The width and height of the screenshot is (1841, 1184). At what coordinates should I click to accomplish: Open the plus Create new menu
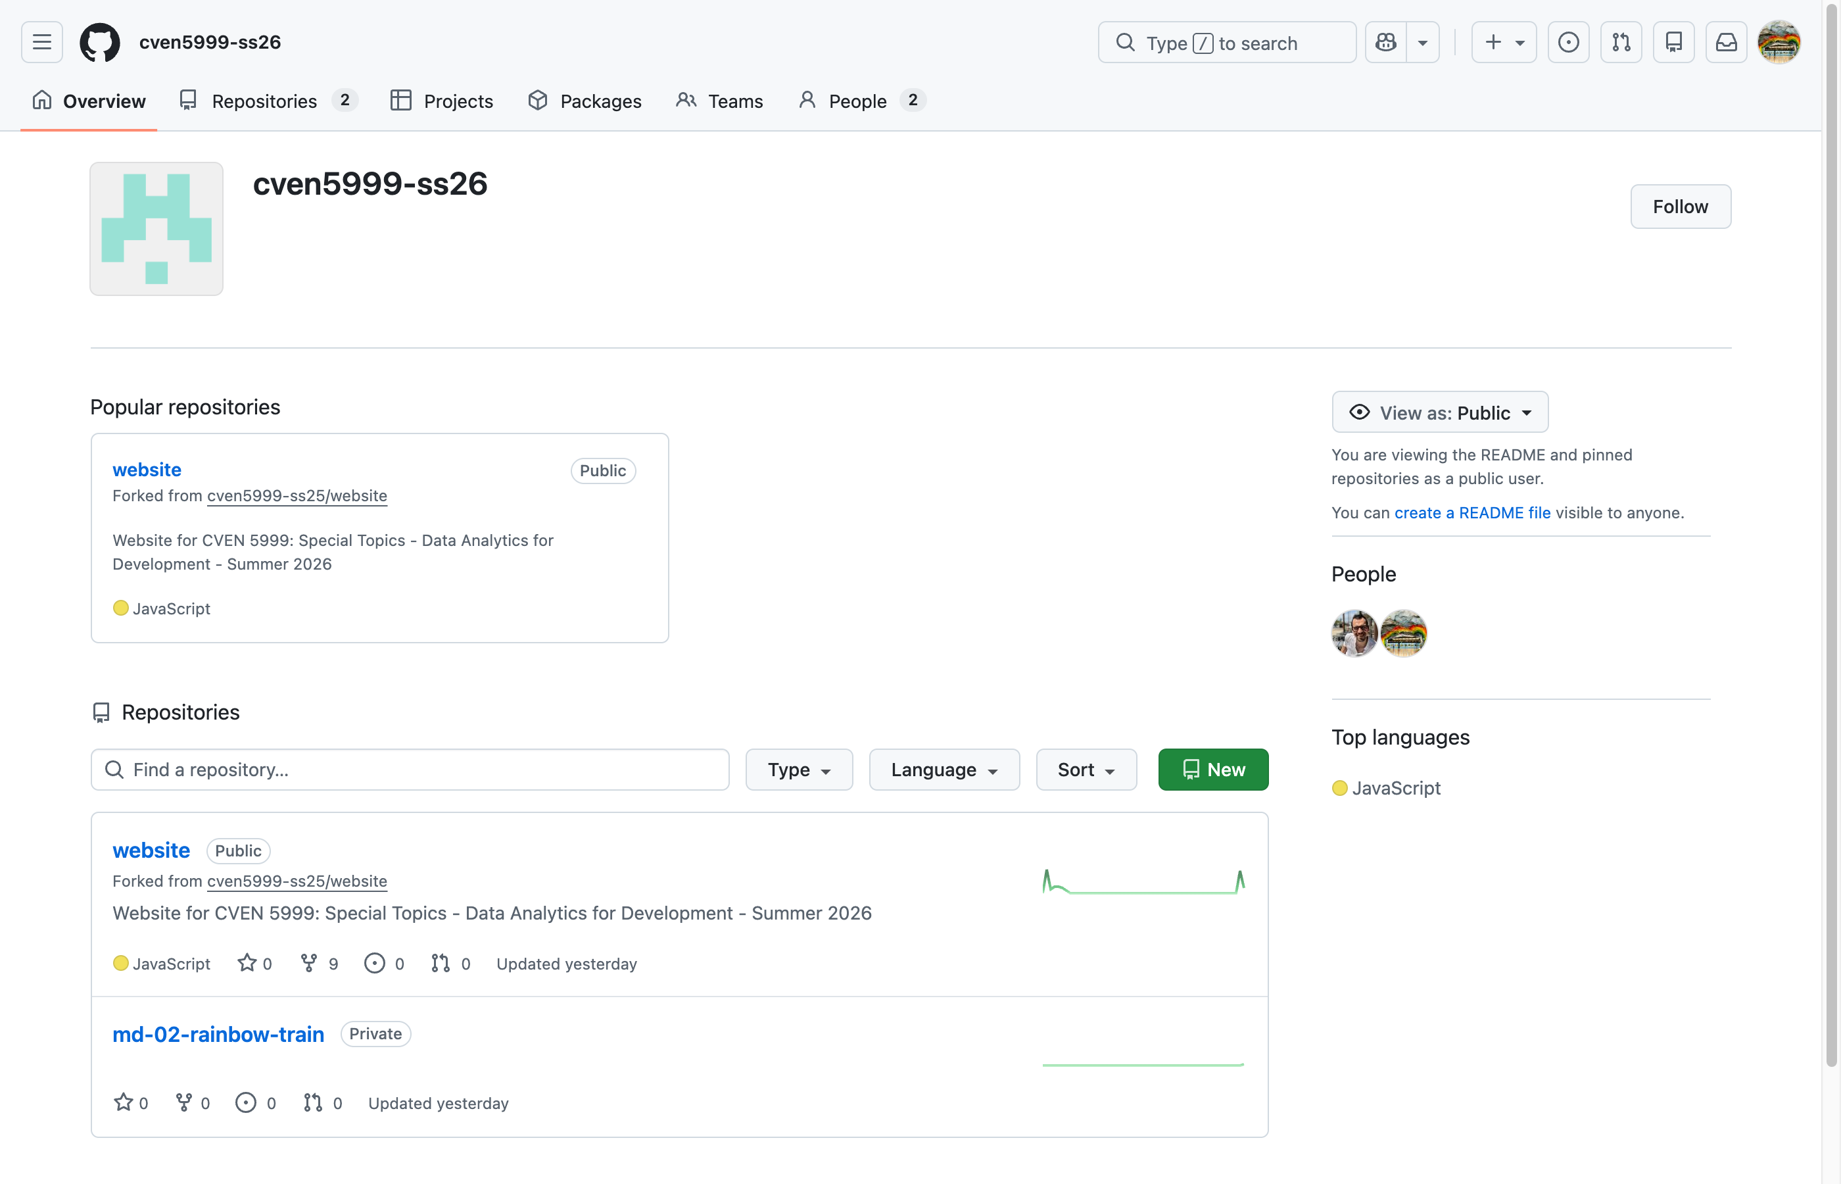1504,42
